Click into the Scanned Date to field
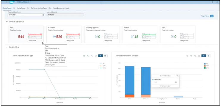This screenshot has width=221, height=107. coord(65,15)
